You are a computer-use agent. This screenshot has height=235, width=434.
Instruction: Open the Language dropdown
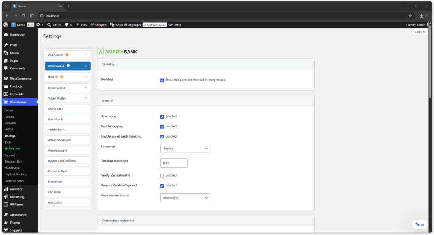point(185,149)
